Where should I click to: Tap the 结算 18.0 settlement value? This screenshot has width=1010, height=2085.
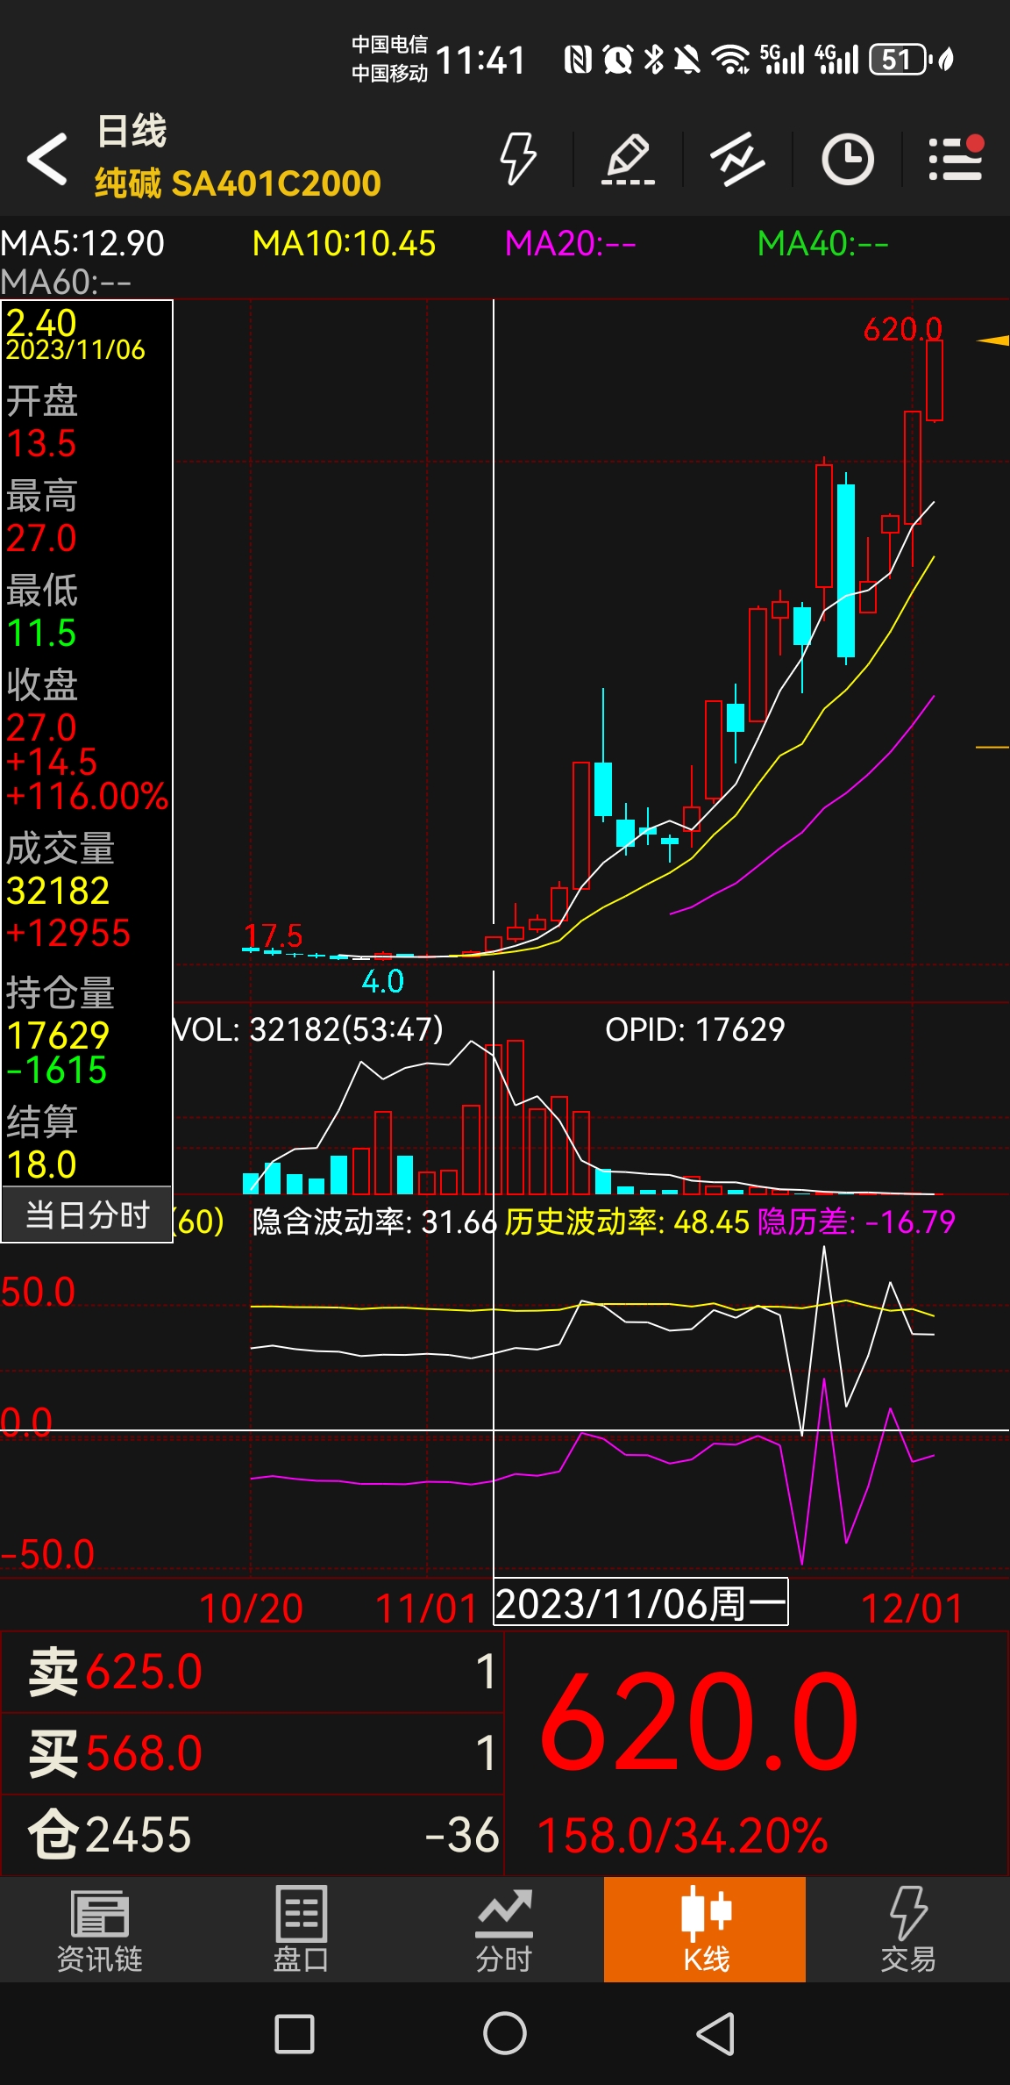(x=41, y=1164)
